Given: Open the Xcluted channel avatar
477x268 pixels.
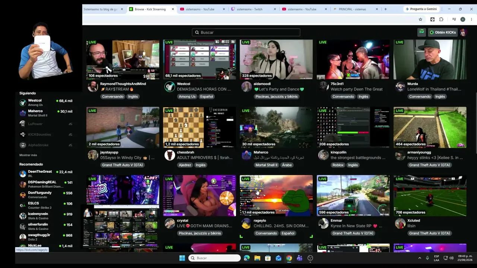Looking at the screenshot, I should click(x=400, y=223).
